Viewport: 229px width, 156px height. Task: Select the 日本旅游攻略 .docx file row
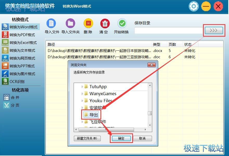click(135, 51)
